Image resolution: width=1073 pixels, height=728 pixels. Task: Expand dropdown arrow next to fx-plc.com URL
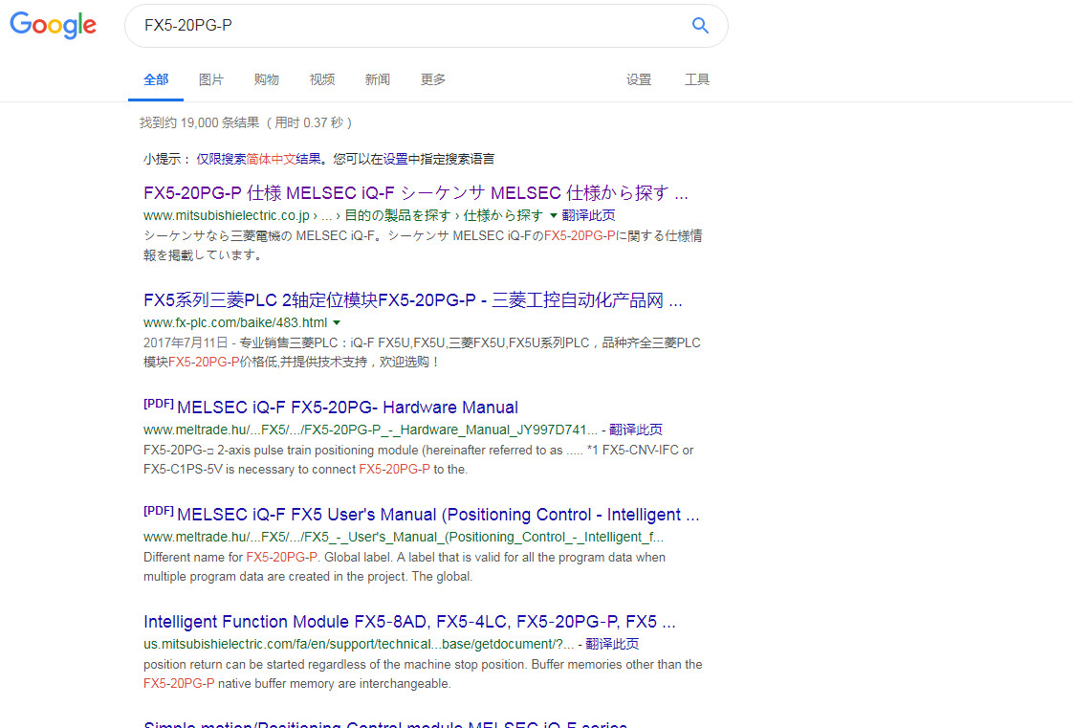(337, 322)
